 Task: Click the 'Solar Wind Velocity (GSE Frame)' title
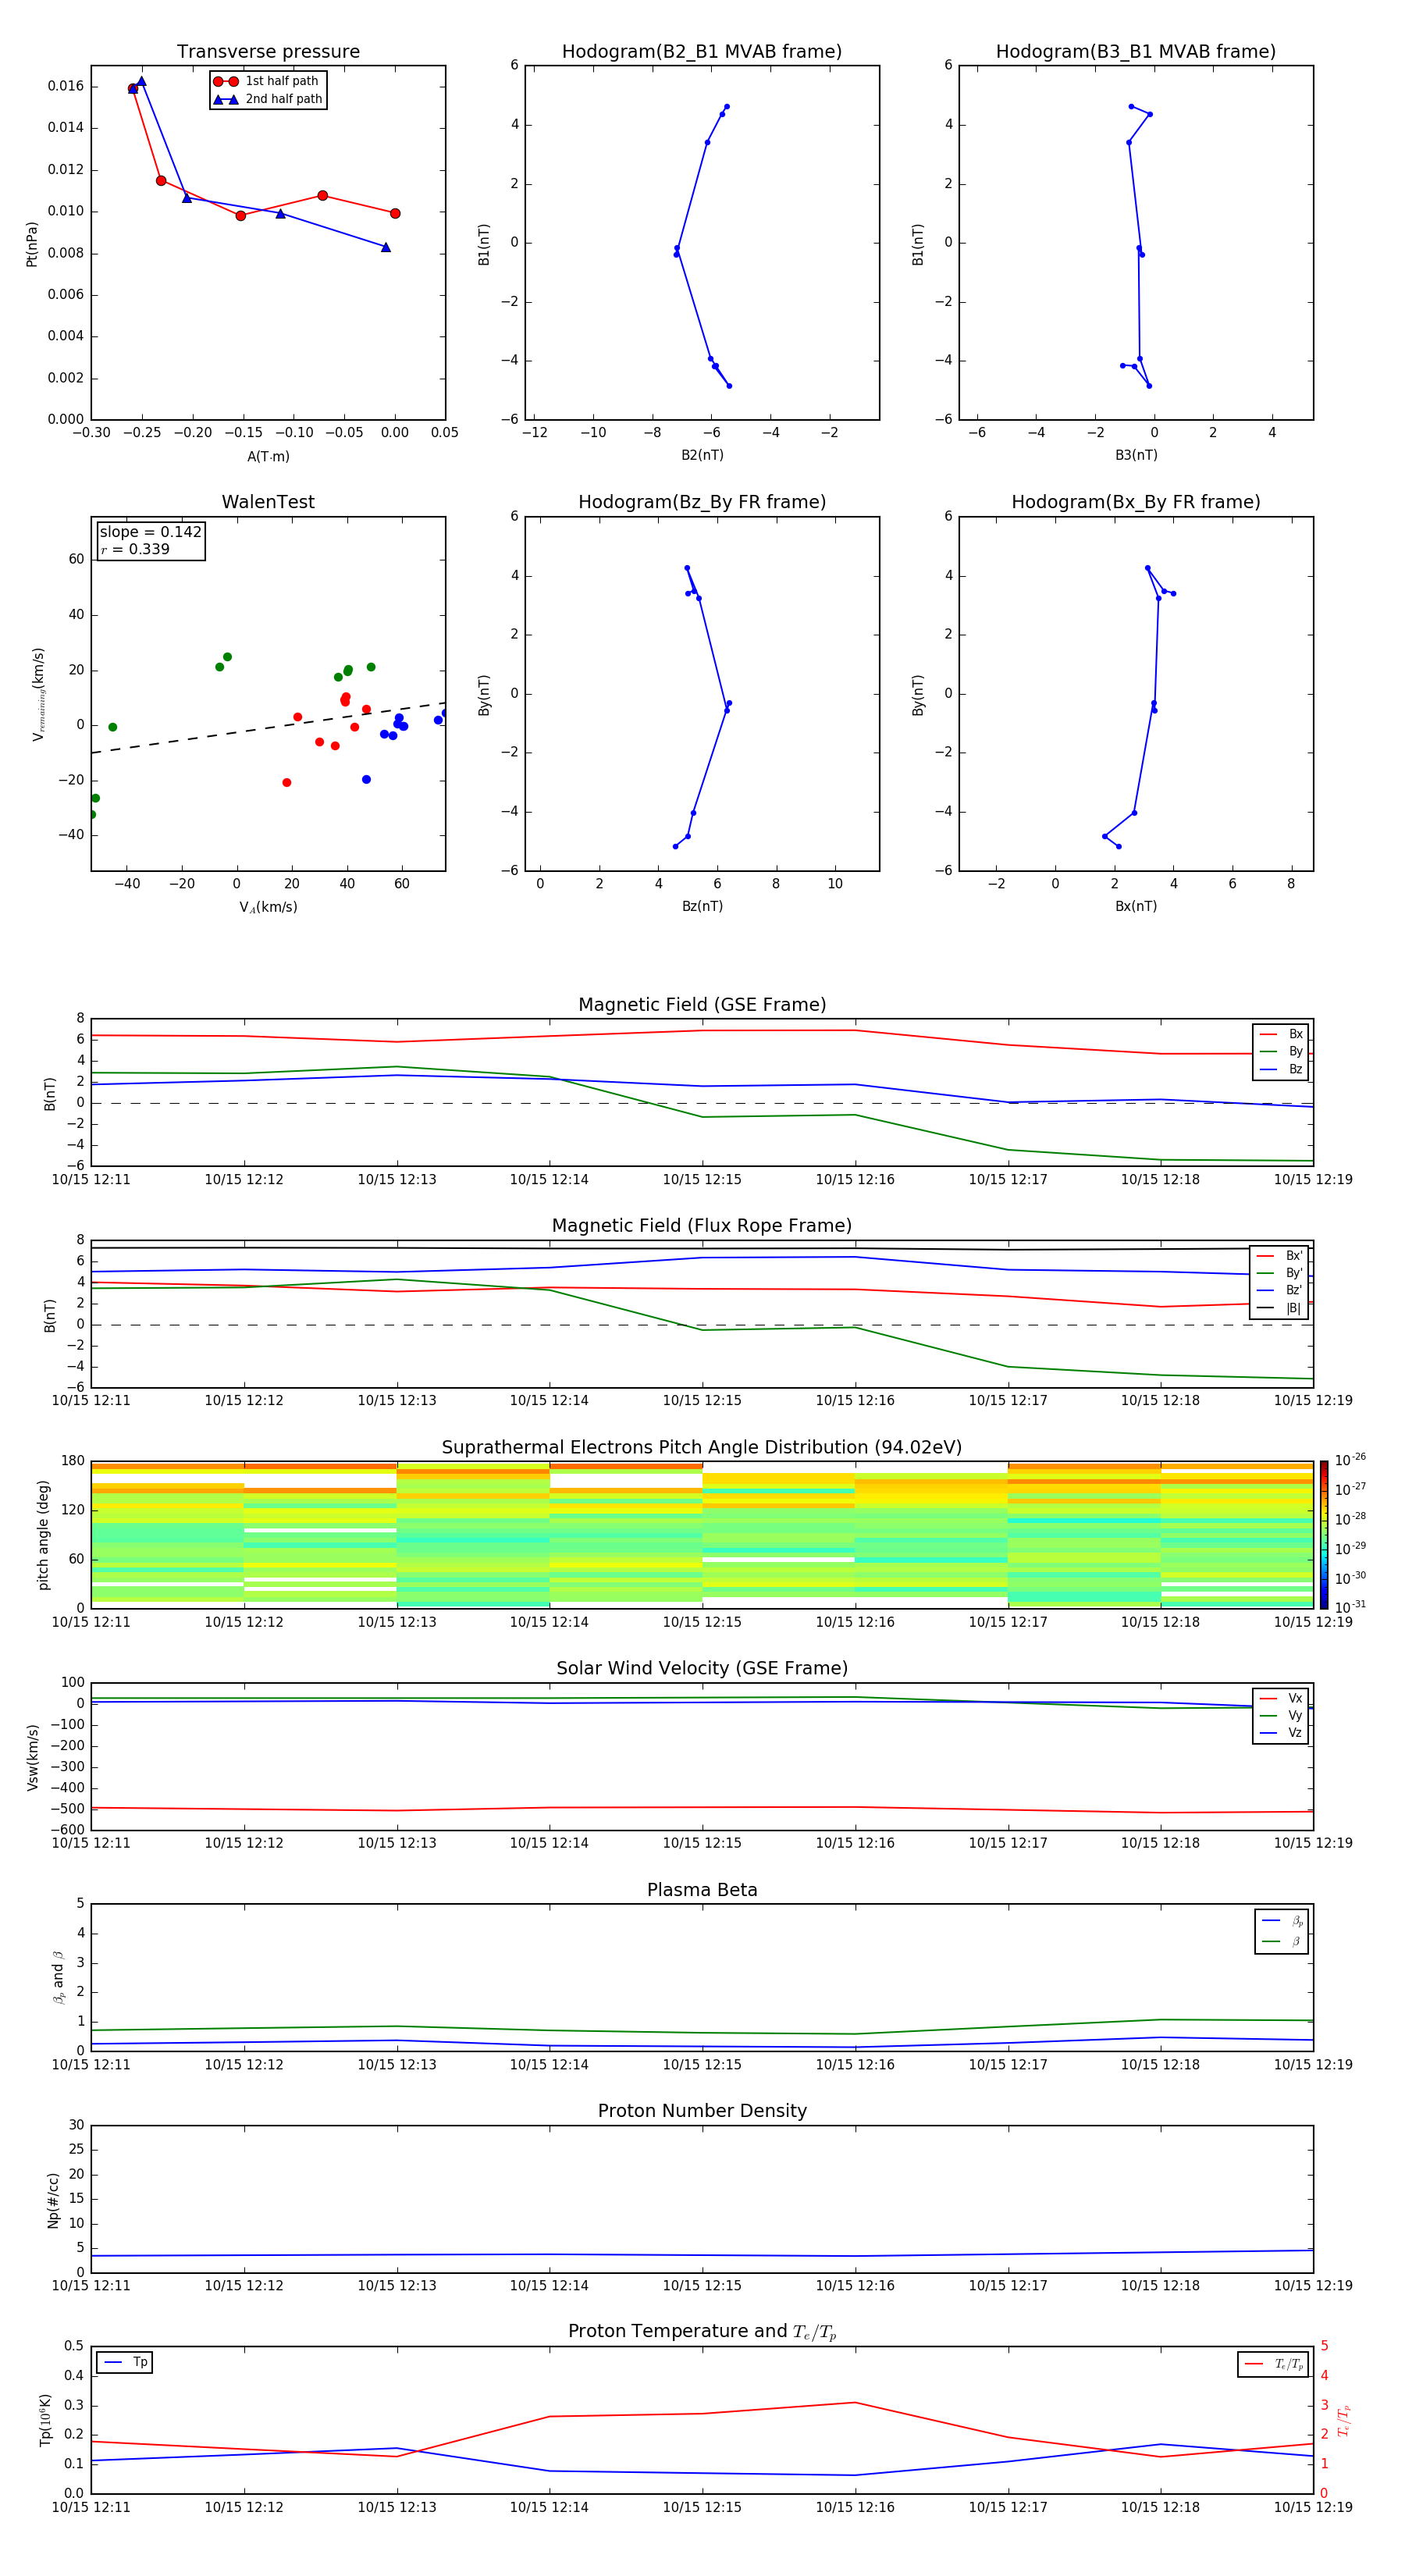702,1669
